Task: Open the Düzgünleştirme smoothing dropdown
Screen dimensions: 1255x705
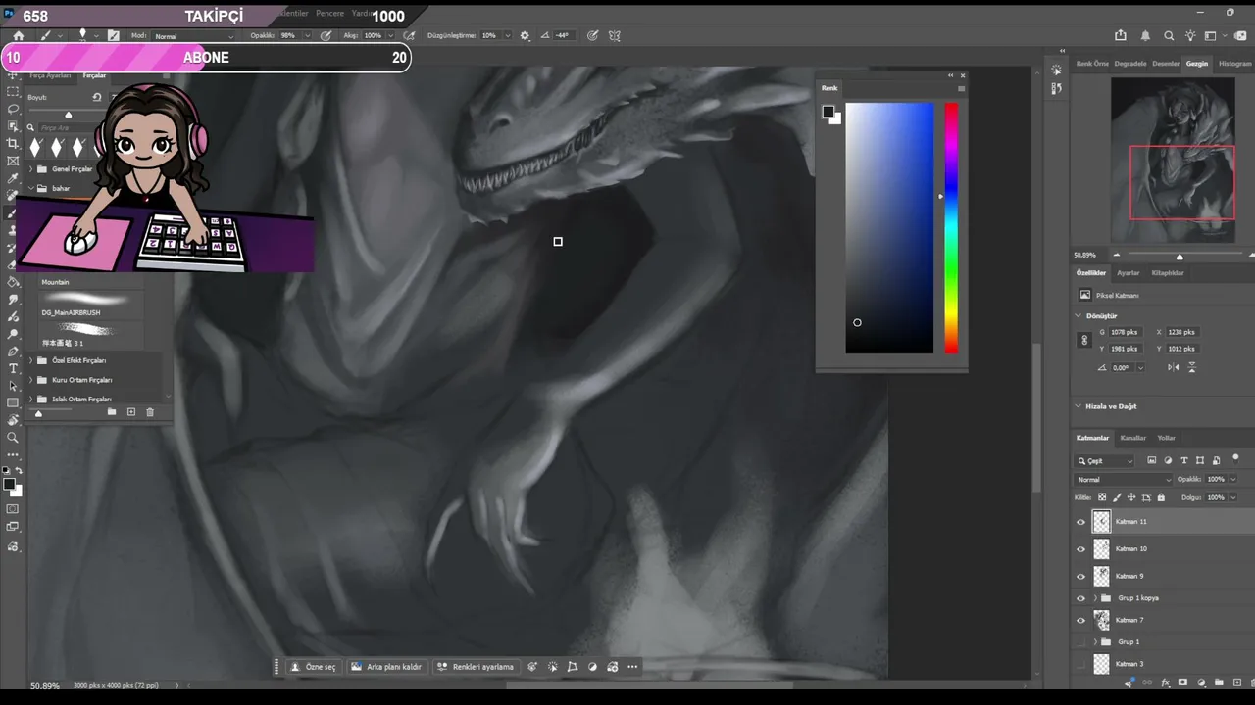Action: point(508,36)
